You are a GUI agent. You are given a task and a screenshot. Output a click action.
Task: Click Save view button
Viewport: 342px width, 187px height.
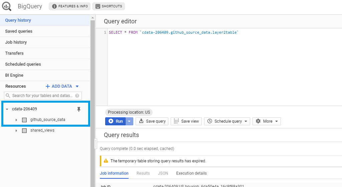click(186, 121)
